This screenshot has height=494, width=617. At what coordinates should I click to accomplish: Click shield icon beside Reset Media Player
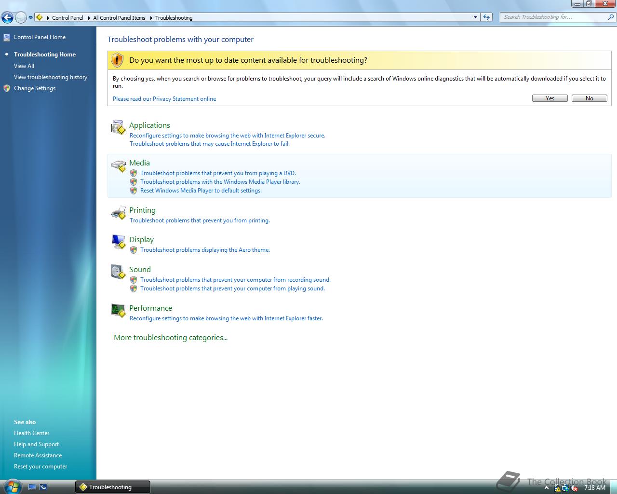(x=134, y=191)
